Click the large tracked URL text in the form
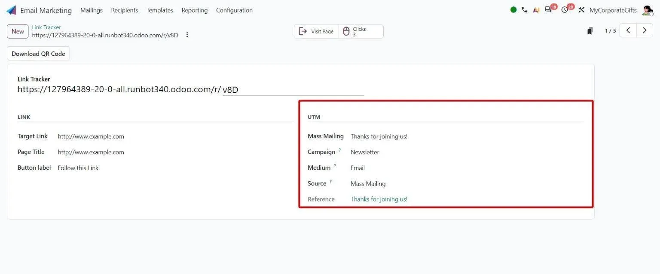 [119, 89]
